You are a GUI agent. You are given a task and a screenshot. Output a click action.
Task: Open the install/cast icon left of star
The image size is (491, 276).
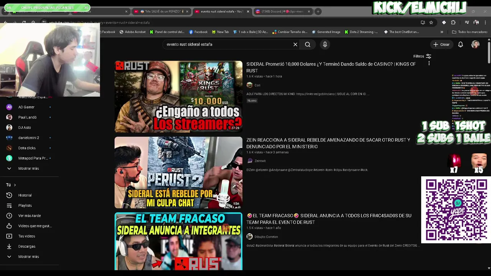click(423, 22)
